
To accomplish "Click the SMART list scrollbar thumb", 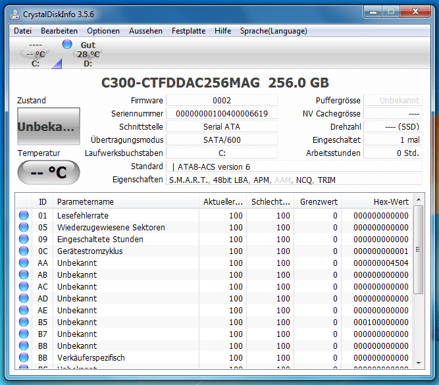I will tap(419, 249).
